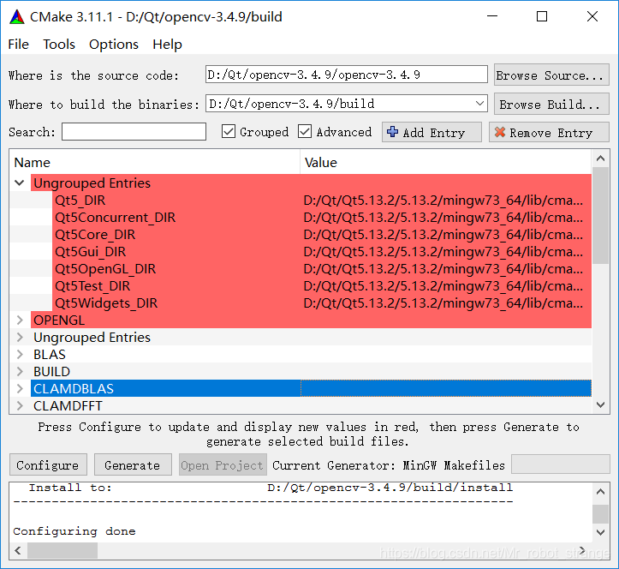This screenshot has width=619, height=569.
Task: Open the Help menu
Action: (168, 45)
